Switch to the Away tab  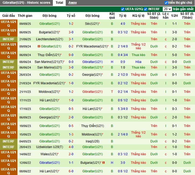pyautogui.click(x=72, y=3)
